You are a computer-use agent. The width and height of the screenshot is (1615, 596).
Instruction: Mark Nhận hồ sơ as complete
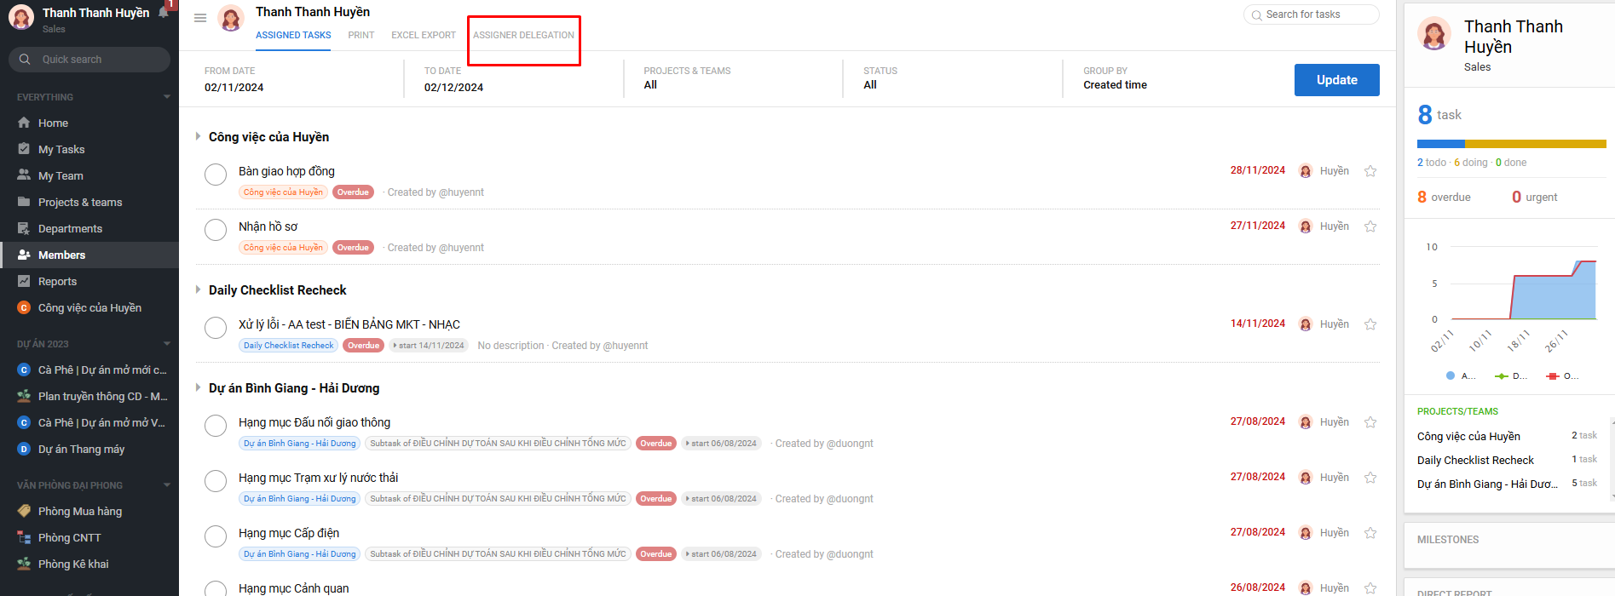coord(216,230)
